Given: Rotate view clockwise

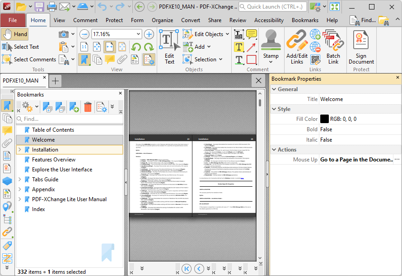Looking at the screenshot, I should click(x=149, y=47).
